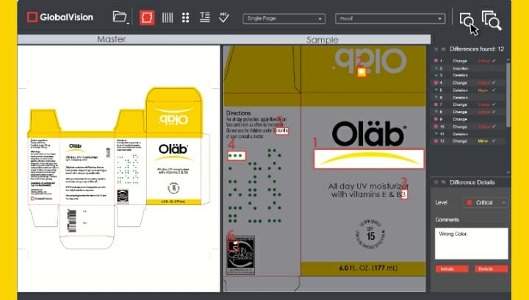Click the Master carton artwork thumbnail
529x300 pixels.
point(119,168)
